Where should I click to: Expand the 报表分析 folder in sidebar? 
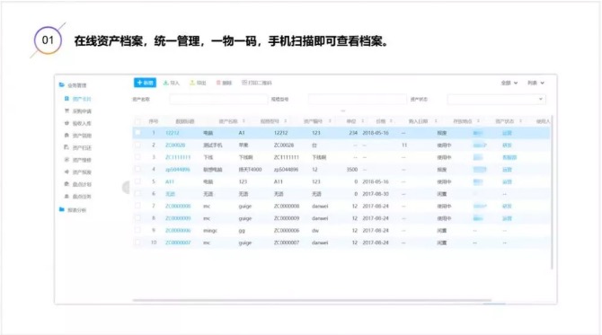[x=73, y=210]
